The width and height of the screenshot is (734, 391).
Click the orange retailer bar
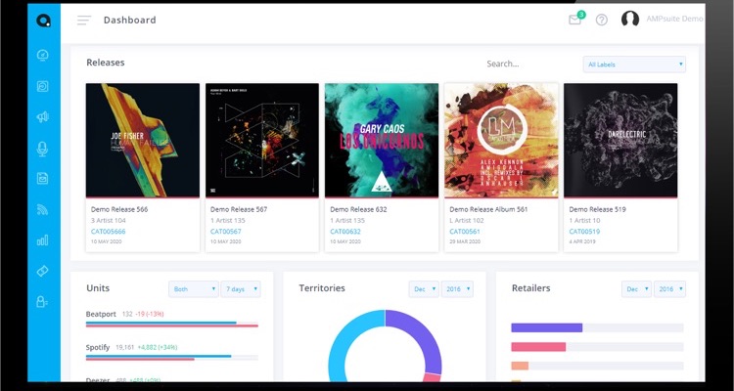coord(520,366)
